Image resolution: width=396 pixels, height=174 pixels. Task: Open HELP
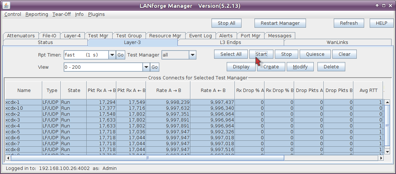(382, 23)
